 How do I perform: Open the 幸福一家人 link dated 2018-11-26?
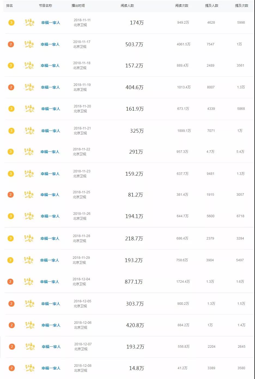tap(50, 216)
